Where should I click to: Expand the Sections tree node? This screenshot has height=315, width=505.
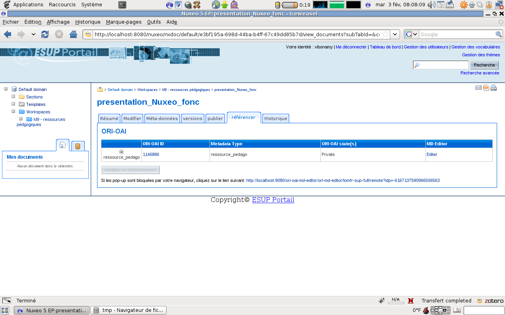tap(13, 96)
